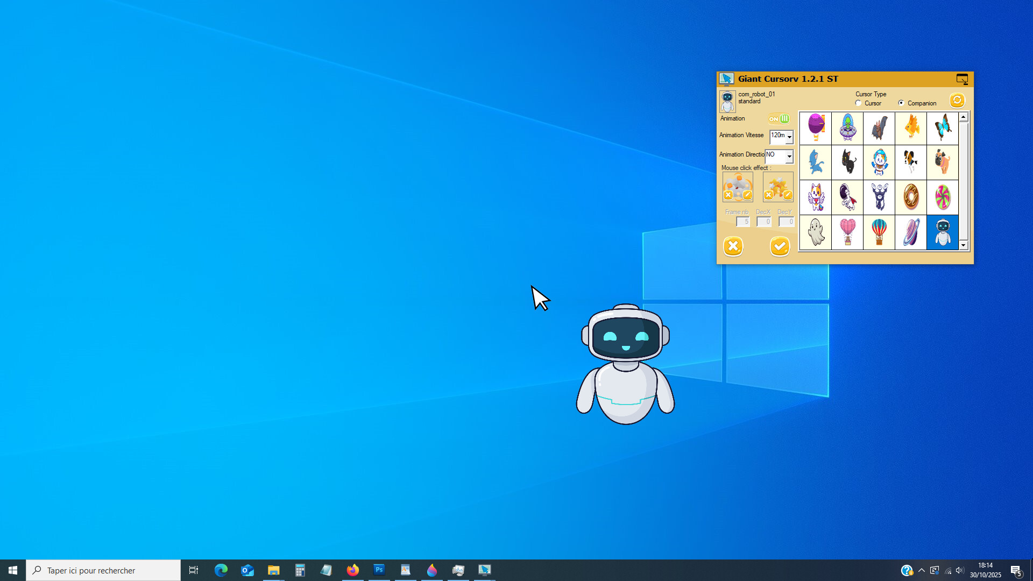Image resolution: width=1033 pixels, height=581 pixels.
Task: Choose the blue butterfly companion
Action: [943, 128]
